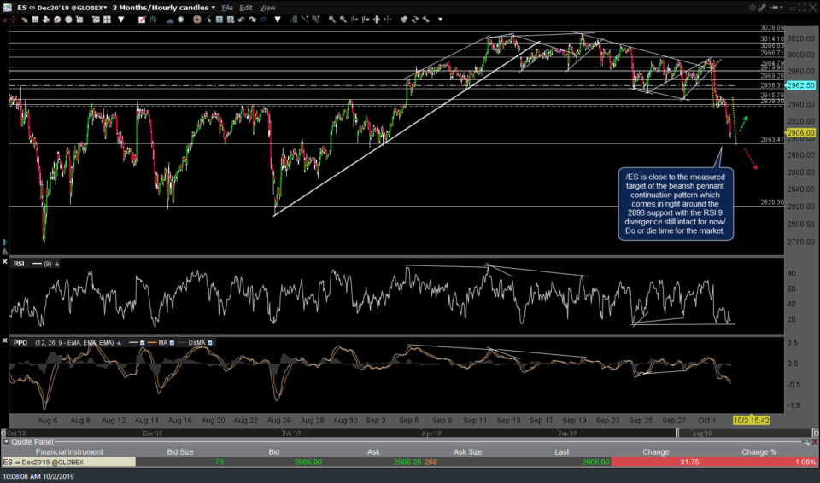Click the chain link window grouping icon

[762, 8]
